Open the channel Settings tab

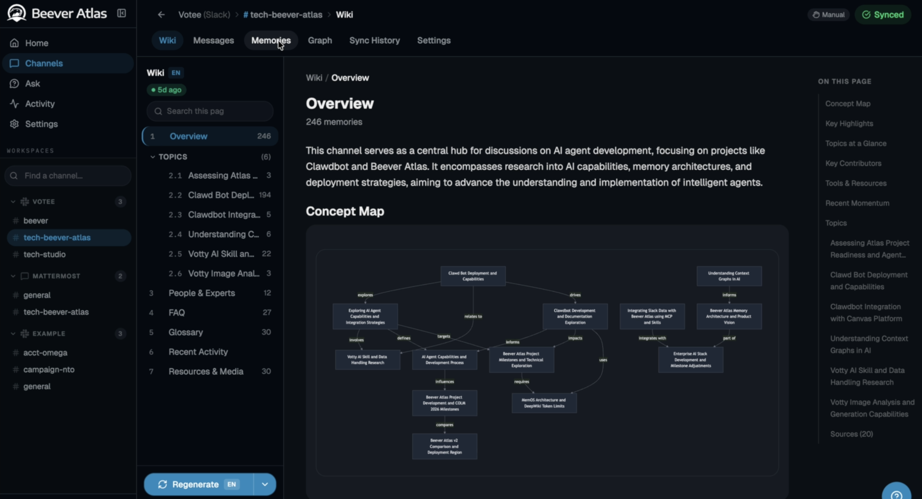coord(434,40)
